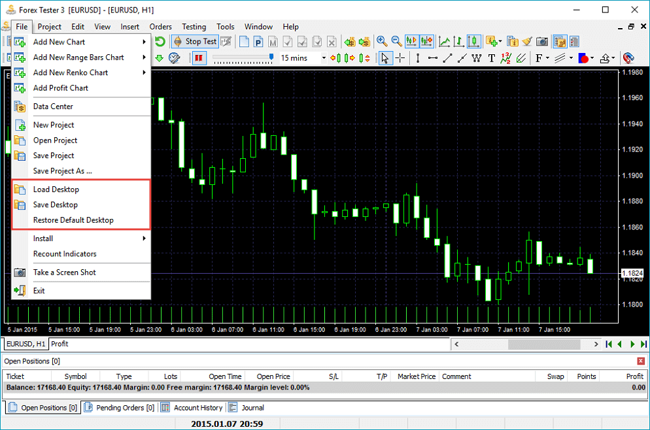650x430 pixels.
Task: Select the vertical line tool
Action: point(418,58)
